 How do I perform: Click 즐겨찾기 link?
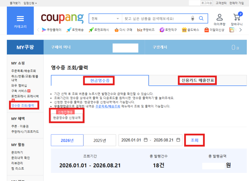point(15,3)
